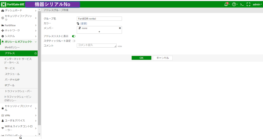Launch the CLI console icon
Screen dimensions: 263x139
[x=242, y=5]
